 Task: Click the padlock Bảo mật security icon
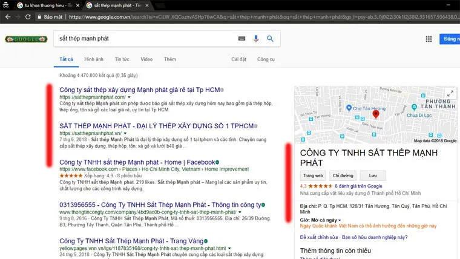[x=39, y=17]
